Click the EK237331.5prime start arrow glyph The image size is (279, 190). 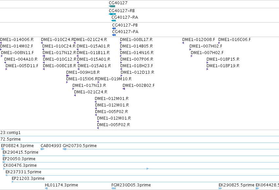[7, 175]
